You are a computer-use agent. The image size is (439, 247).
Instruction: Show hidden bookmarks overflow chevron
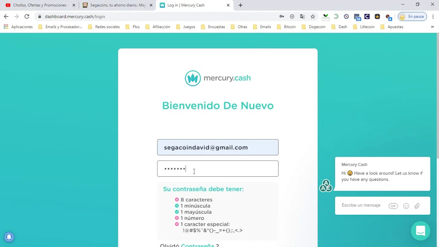(432, 27)
